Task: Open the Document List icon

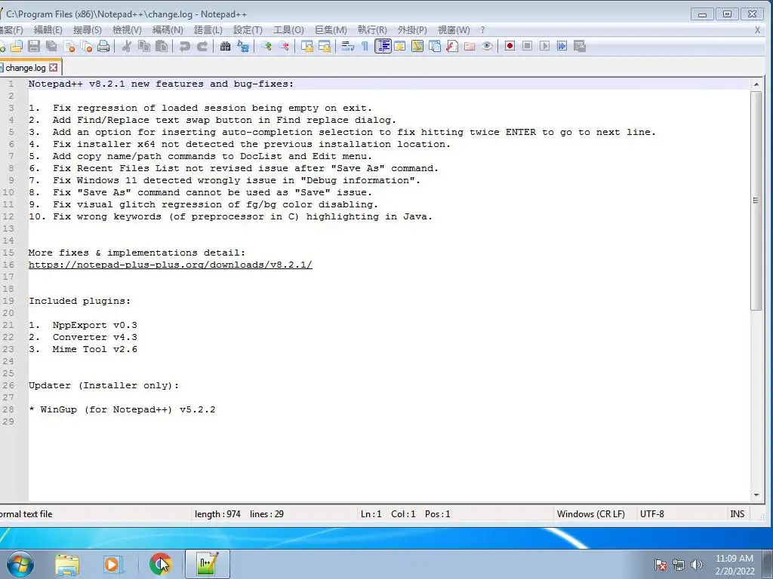Action: 435,46
